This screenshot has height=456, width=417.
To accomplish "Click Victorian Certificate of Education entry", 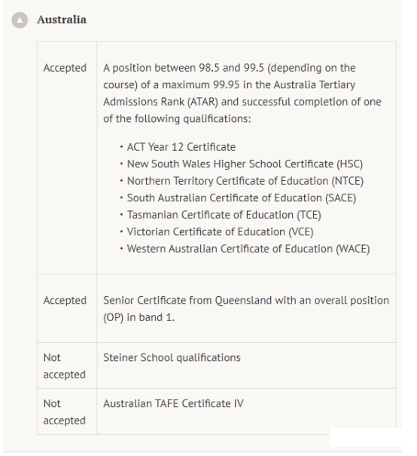I will pos(220,232).
